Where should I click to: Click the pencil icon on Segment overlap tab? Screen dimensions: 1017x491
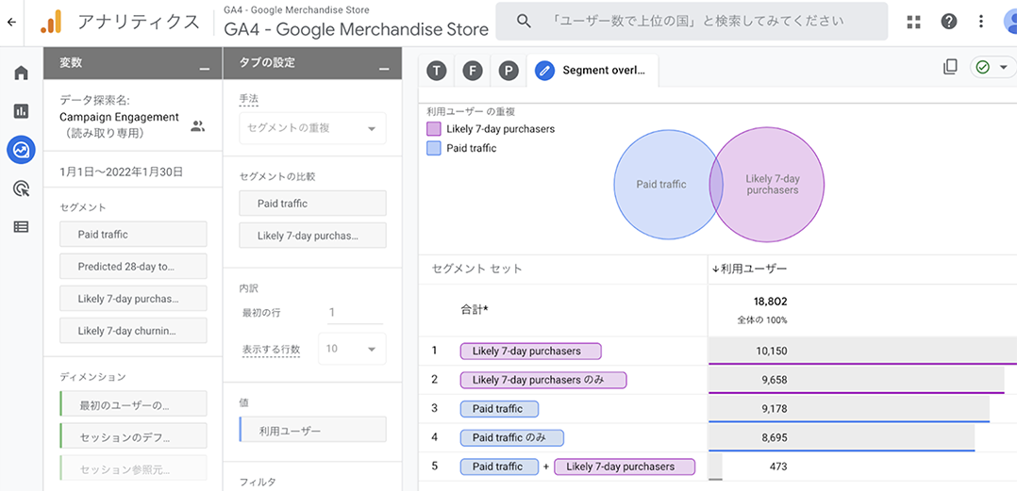coord(545,71)
